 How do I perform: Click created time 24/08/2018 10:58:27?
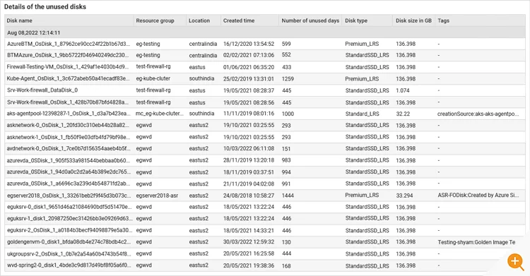pyautogui.click(x=249, y=196)
